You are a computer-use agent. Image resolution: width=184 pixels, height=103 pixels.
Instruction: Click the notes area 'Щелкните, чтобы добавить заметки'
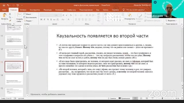[48, 94]
